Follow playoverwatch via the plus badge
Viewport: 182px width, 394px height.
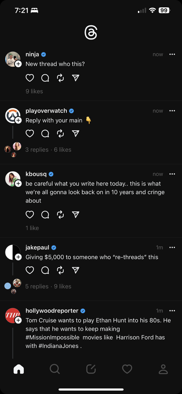pyautogui.click(x=18, y=120)
